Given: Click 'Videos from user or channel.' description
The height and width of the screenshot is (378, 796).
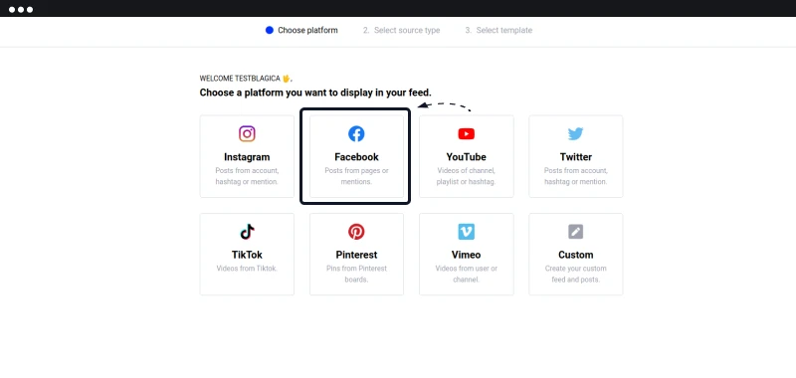Looking at the screenshot, I should [x=466, y=274].
